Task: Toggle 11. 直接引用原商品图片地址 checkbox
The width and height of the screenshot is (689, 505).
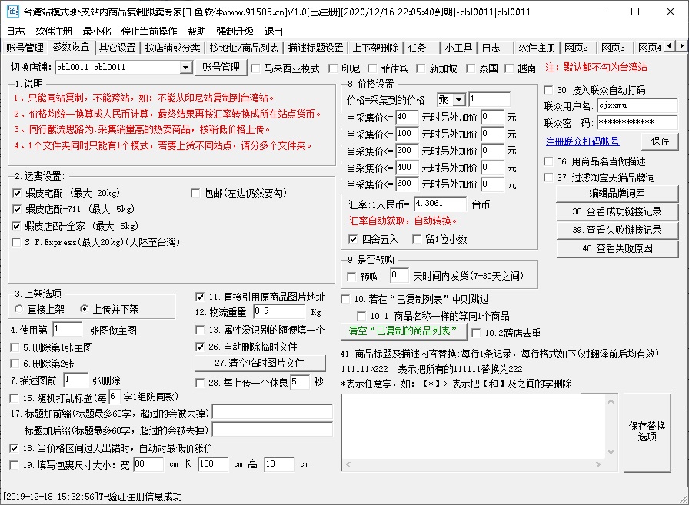Action: (199, 297)
